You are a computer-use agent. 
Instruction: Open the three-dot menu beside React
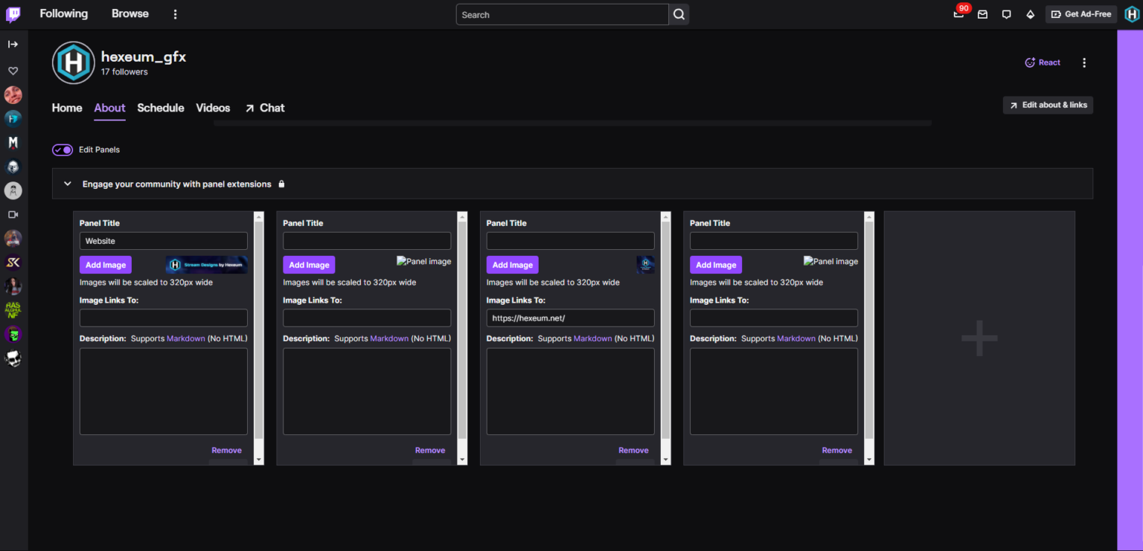click(1084, 62)
